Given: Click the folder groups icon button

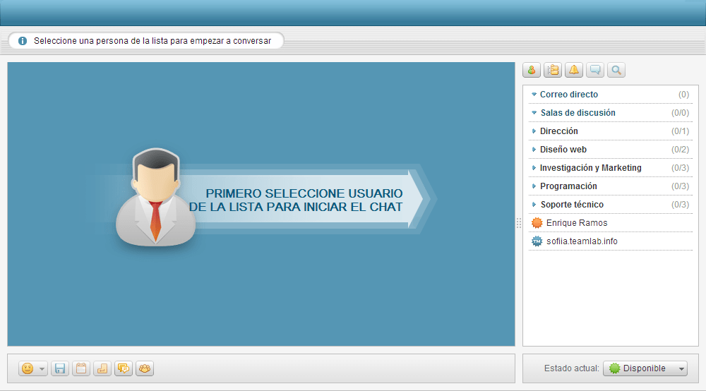Looking at the screenshot, I should click(x=553, y=70).
